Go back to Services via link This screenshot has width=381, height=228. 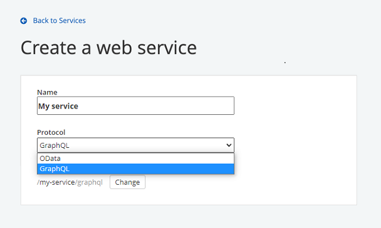[x=59, y=21]
